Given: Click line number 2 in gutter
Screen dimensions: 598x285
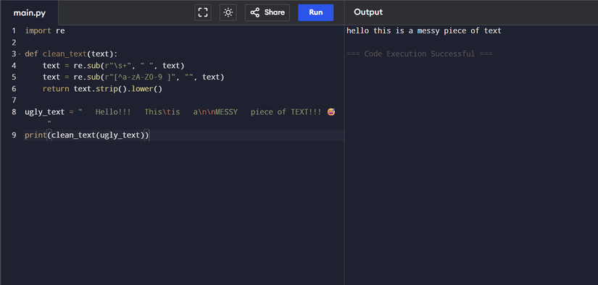Looking at the screenshot, I should pos(14,42).
